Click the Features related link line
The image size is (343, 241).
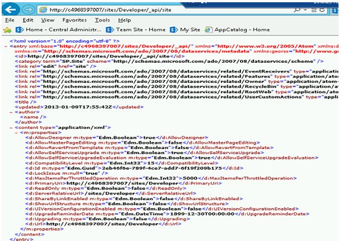(177, 77)
